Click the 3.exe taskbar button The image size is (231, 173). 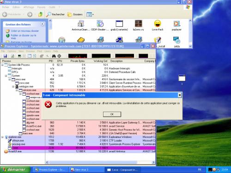point(123,170)
